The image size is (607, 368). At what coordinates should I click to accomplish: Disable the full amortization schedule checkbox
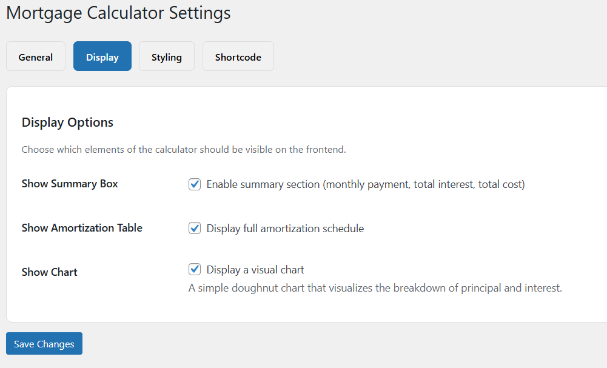coord(195,229)
